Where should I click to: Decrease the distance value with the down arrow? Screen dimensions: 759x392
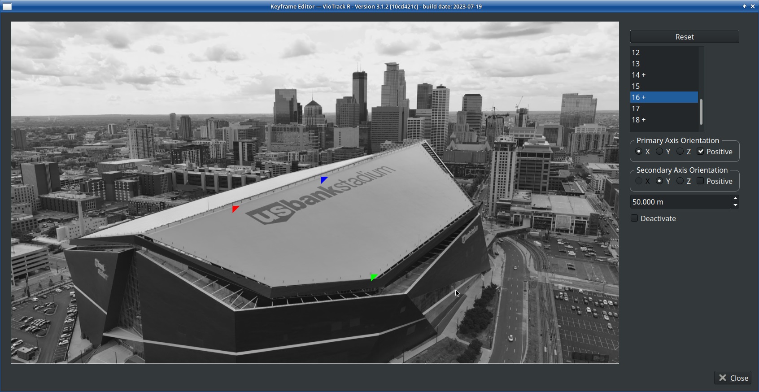(735, 205)
